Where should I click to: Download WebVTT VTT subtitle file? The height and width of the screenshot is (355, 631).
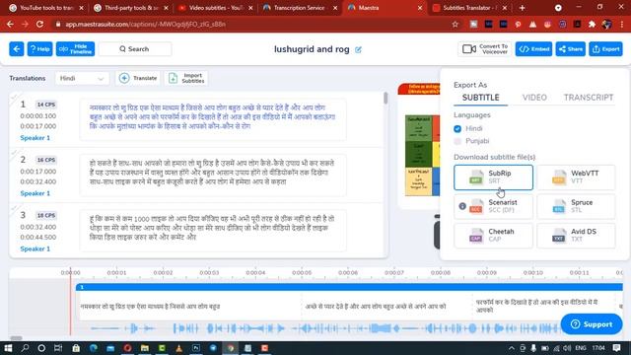point(576,177)
